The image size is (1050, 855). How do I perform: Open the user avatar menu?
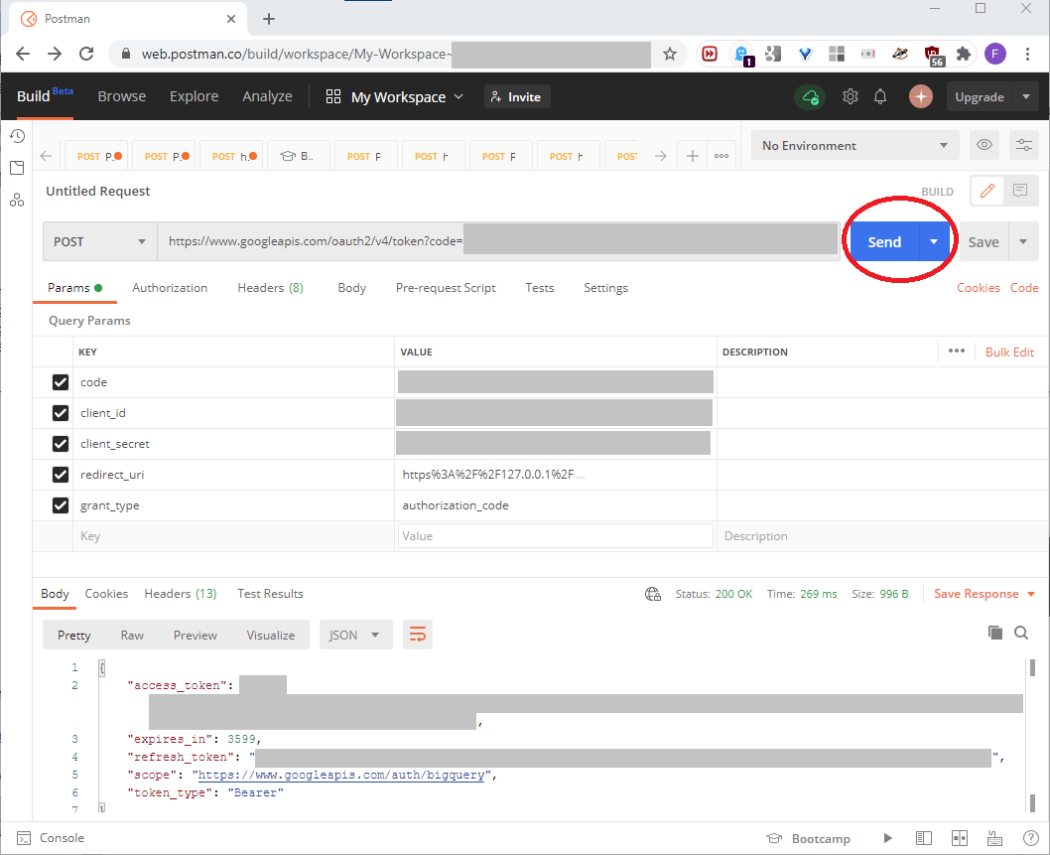tap(921, 96)
